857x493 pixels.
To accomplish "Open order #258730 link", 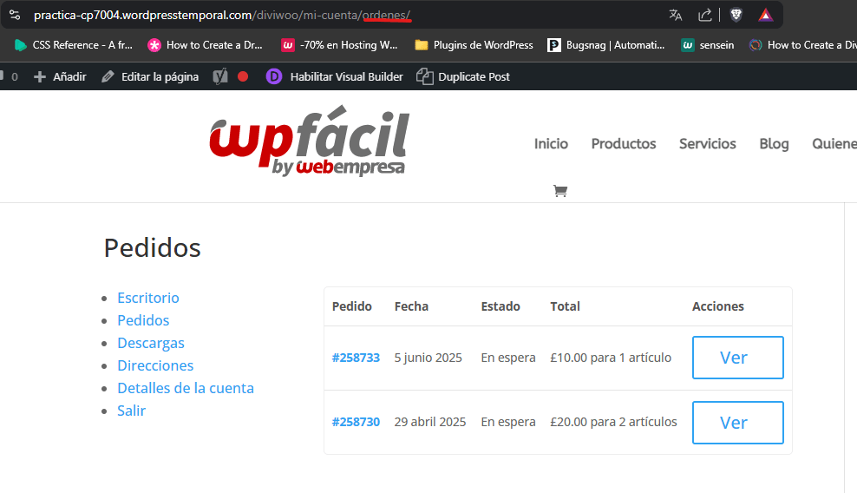I will (x=356, y=422).
